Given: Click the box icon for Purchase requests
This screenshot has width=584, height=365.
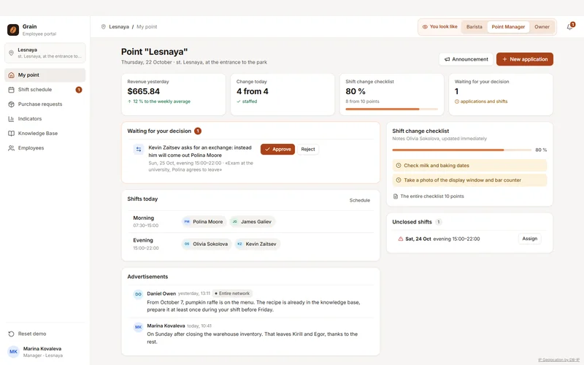Looking at the screenshot, I should [x=11, y=104].
